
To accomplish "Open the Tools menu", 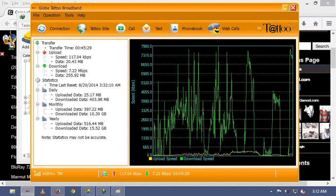I will tap(69, 15).
